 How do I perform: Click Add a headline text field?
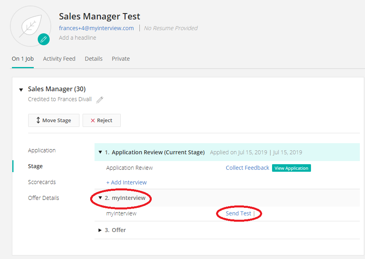tap(77, 38)
